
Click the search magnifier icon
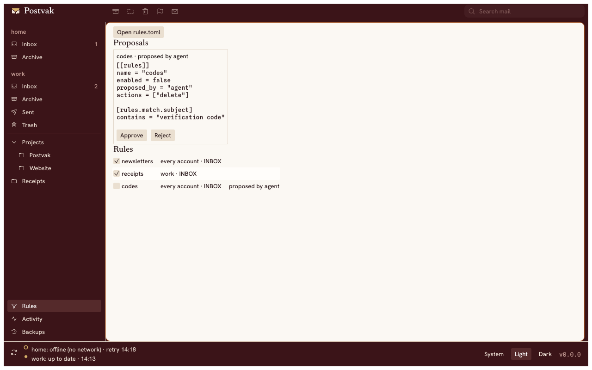click(x=472, y=12)
